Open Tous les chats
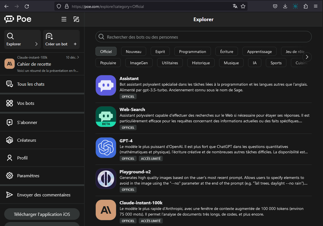 tap(42, 84)
